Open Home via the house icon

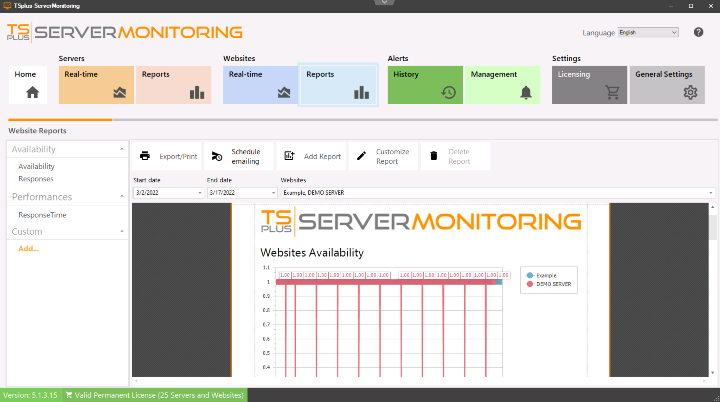coord(32,92)
